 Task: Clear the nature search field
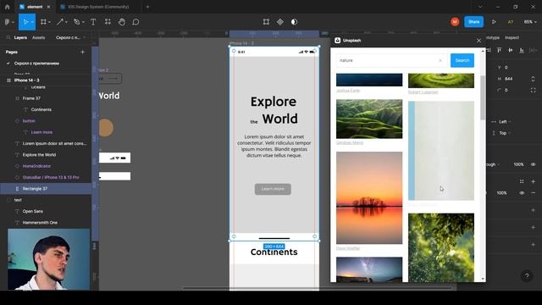point(440,60)
